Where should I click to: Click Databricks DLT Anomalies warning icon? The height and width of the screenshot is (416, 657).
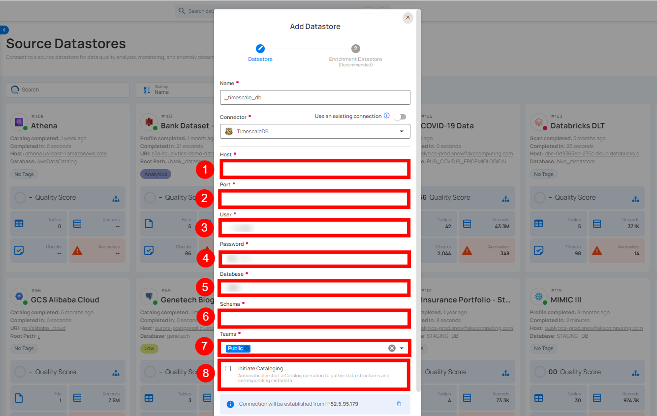click(x=597, y=250)
